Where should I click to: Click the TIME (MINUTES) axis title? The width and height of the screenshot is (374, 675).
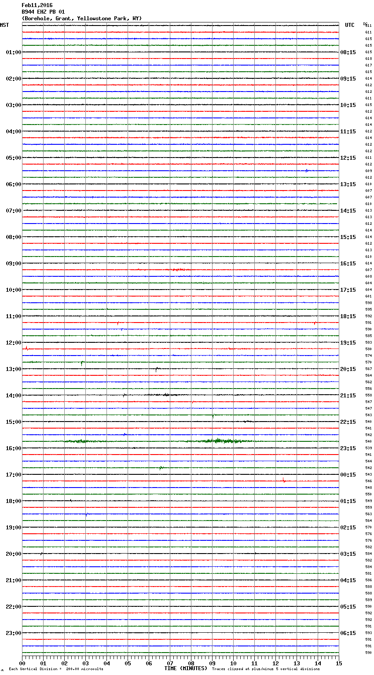point(186,668)
